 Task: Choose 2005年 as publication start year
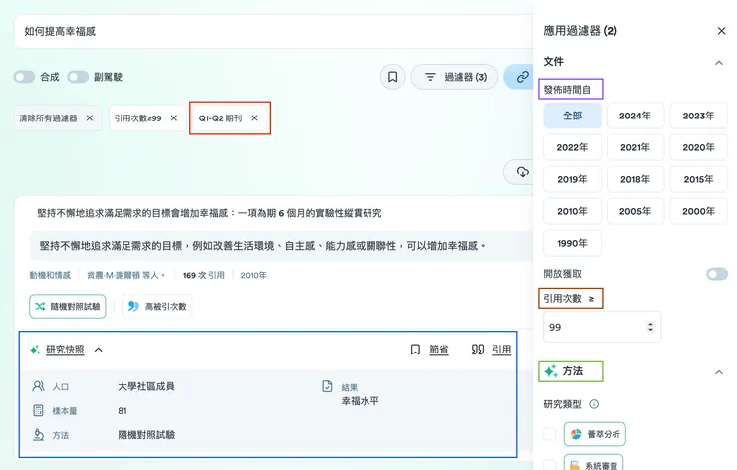tap(635, 211)
